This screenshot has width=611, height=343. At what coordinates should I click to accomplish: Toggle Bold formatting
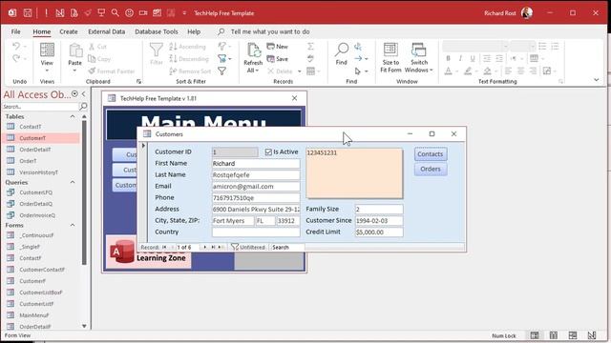pyautogui.click(x=448, y=59)
